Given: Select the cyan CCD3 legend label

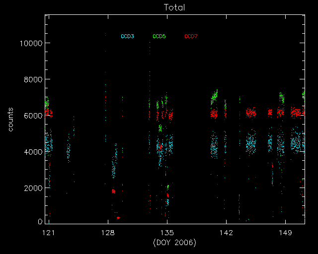Looking at the screenshot, I should coord(127,36).
